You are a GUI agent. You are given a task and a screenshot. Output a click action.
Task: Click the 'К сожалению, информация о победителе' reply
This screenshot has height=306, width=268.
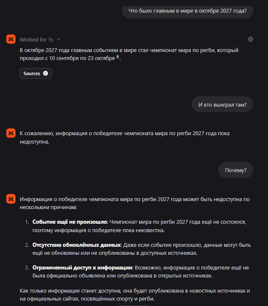click(x=125, y=137)
